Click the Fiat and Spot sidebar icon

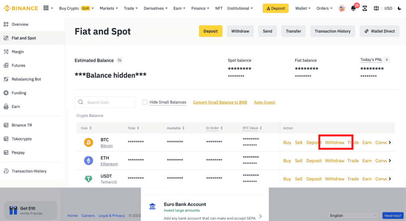tap(6, 38)
